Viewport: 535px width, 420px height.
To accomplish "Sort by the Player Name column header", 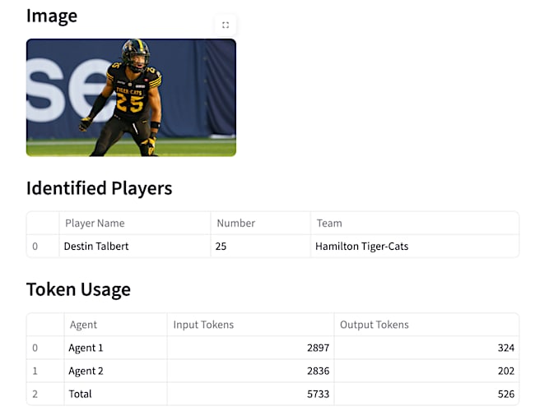I will [95, 223].
